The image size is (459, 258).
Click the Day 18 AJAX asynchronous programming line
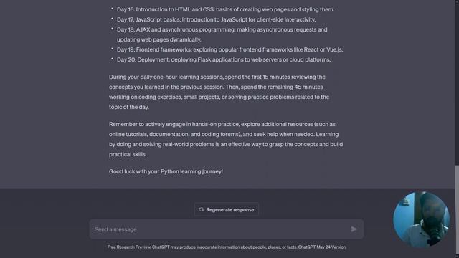[222, 29]
